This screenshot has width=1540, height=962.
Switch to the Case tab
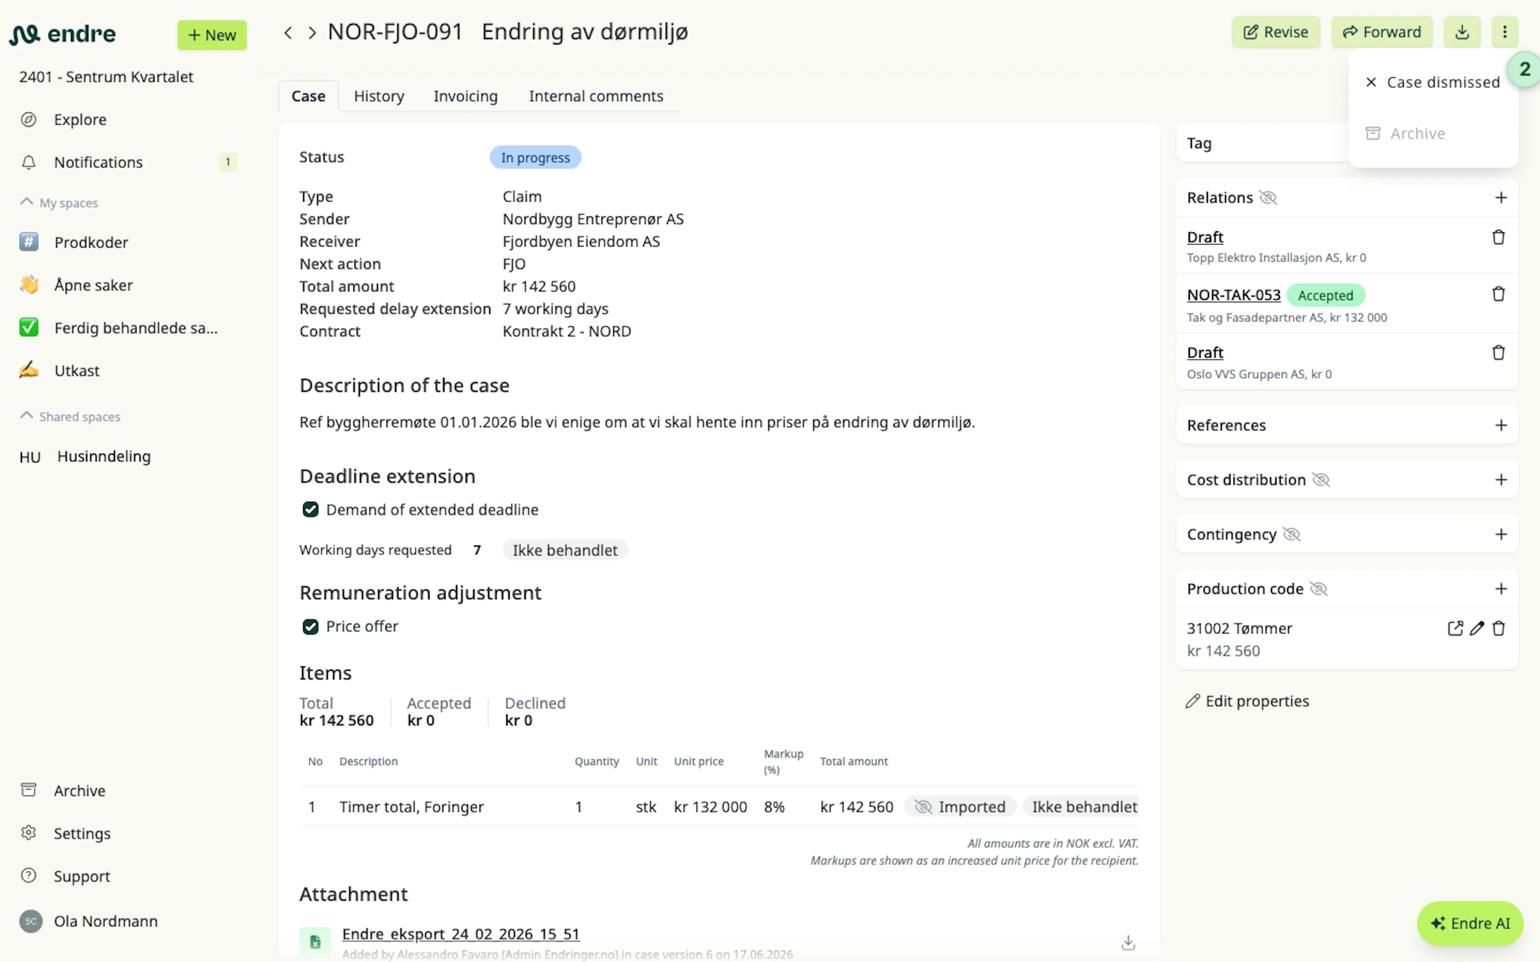click(308, 96)
